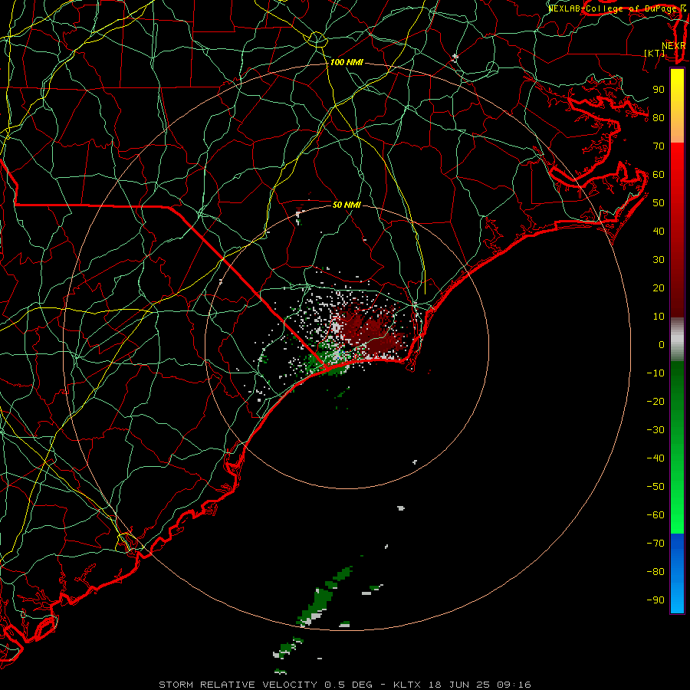Click the "[KT]" units label
This screenshot has width=690, height=690.
click(x=655, y=53)
